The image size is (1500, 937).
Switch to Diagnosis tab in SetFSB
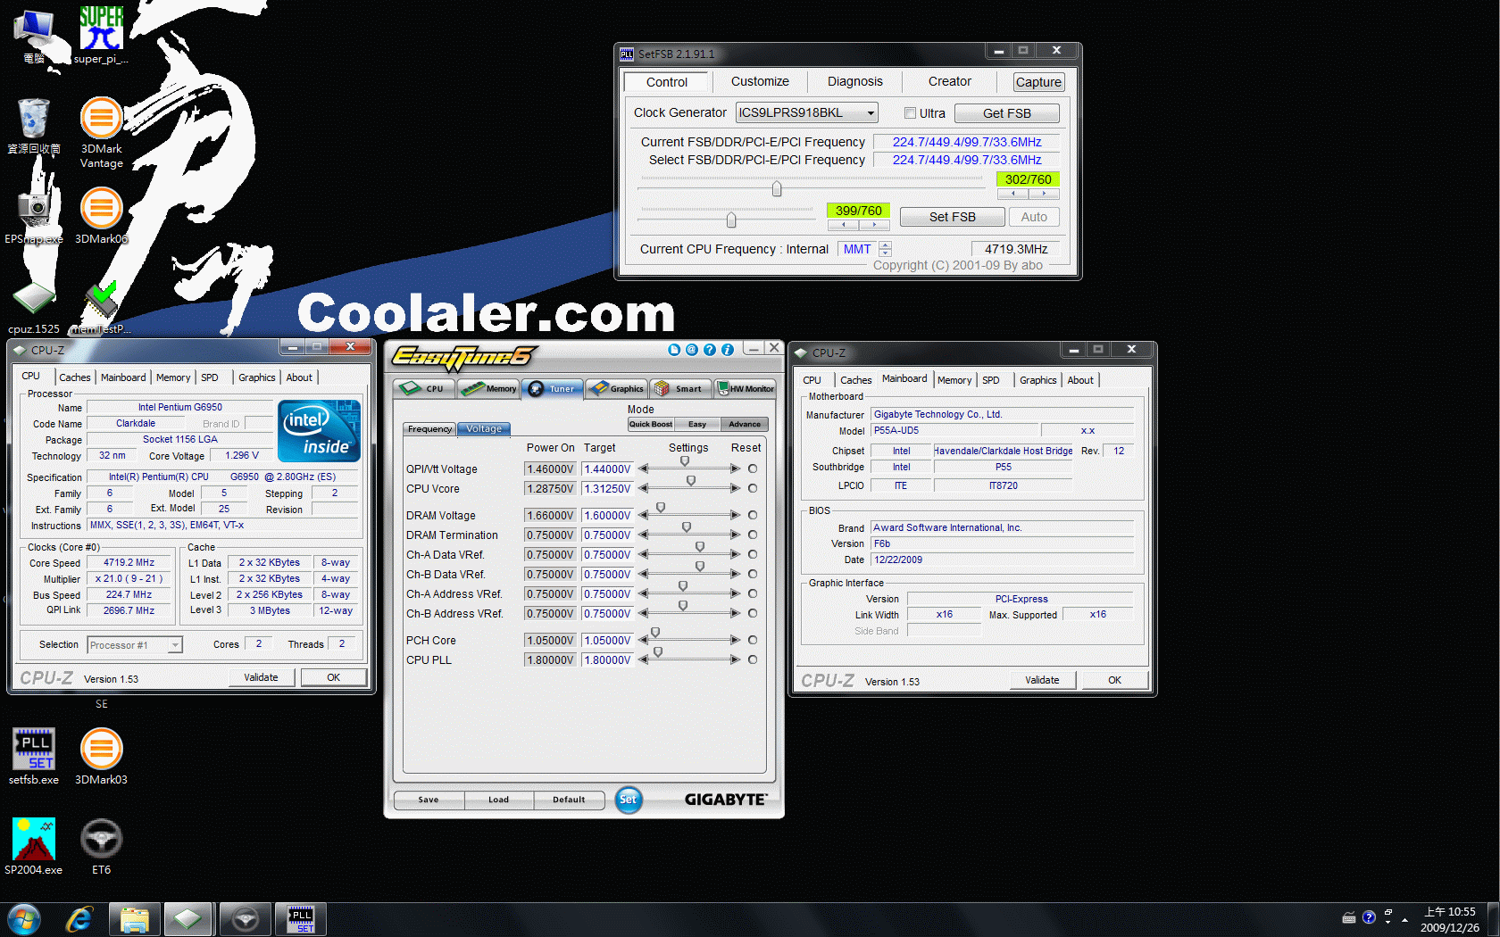[854, 81]
